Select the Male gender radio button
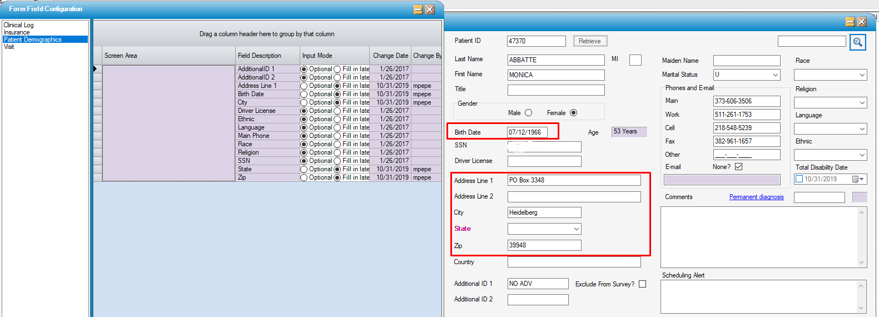 528,113
